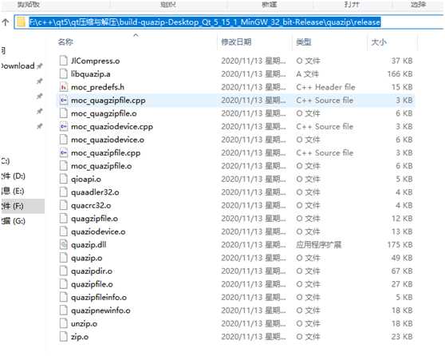Open the Download quick access item

[18, 66]
